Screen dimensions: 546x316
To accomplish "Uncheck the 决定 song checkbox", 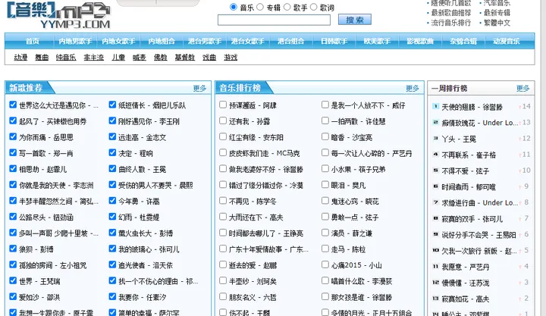I will point(112,152).
